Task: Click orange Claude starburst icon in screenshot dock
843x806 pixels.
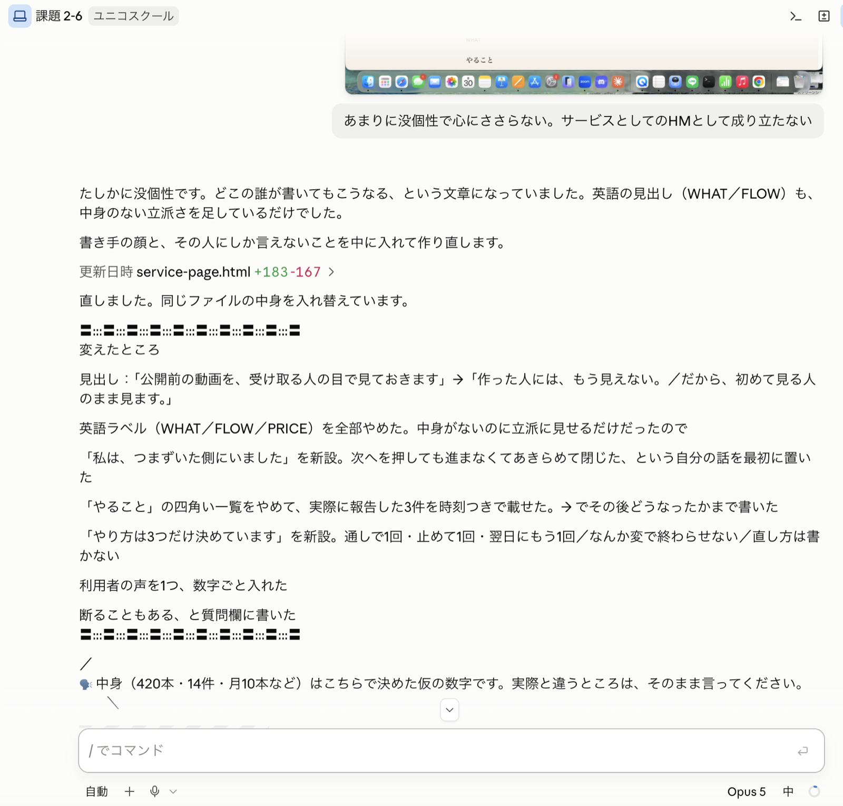Action: coord(617,82)
